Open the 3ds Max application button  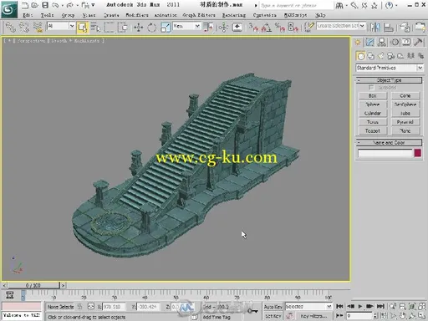(x=9, y=9)
